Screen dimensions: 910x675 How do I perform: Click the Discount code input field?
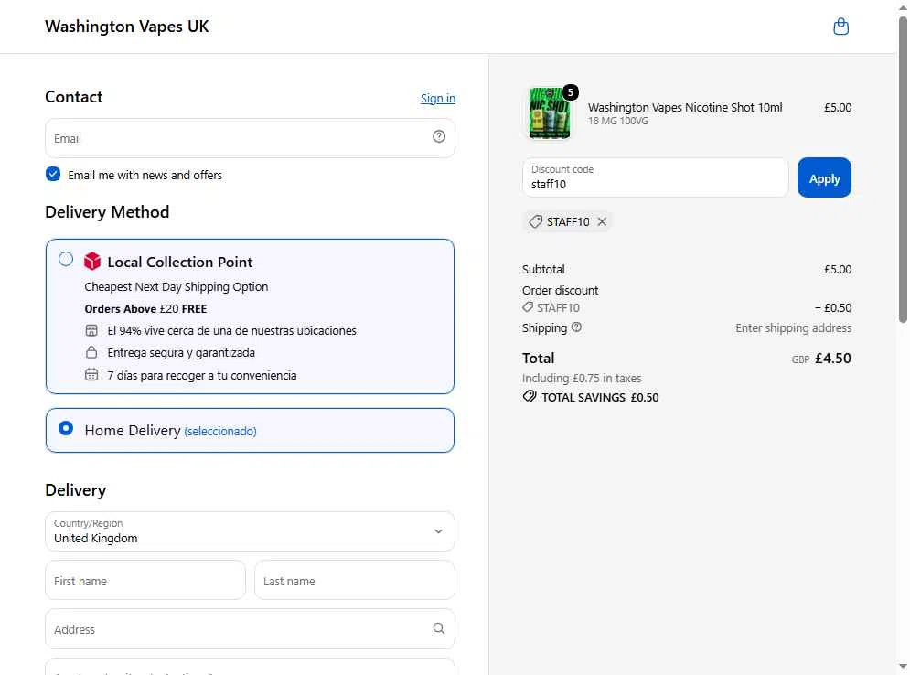point(655,177)
